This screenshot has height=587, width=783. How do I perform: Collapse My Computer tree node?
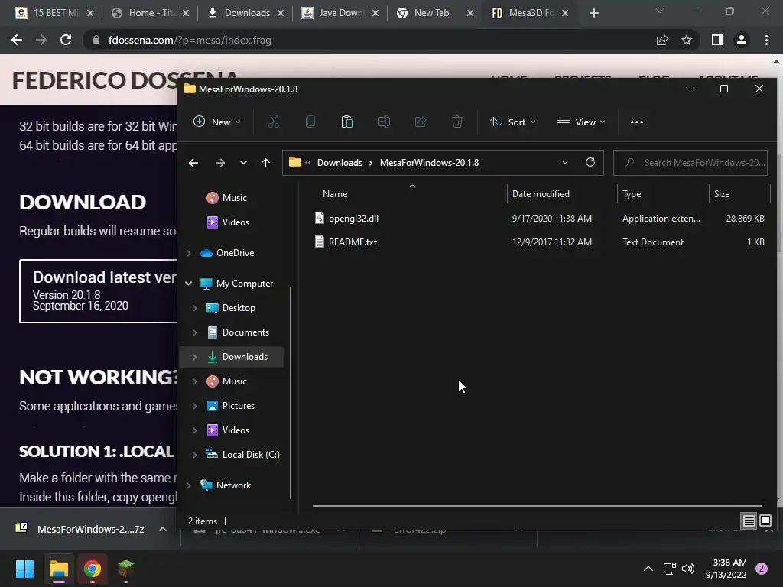click(x=188, y=284)
